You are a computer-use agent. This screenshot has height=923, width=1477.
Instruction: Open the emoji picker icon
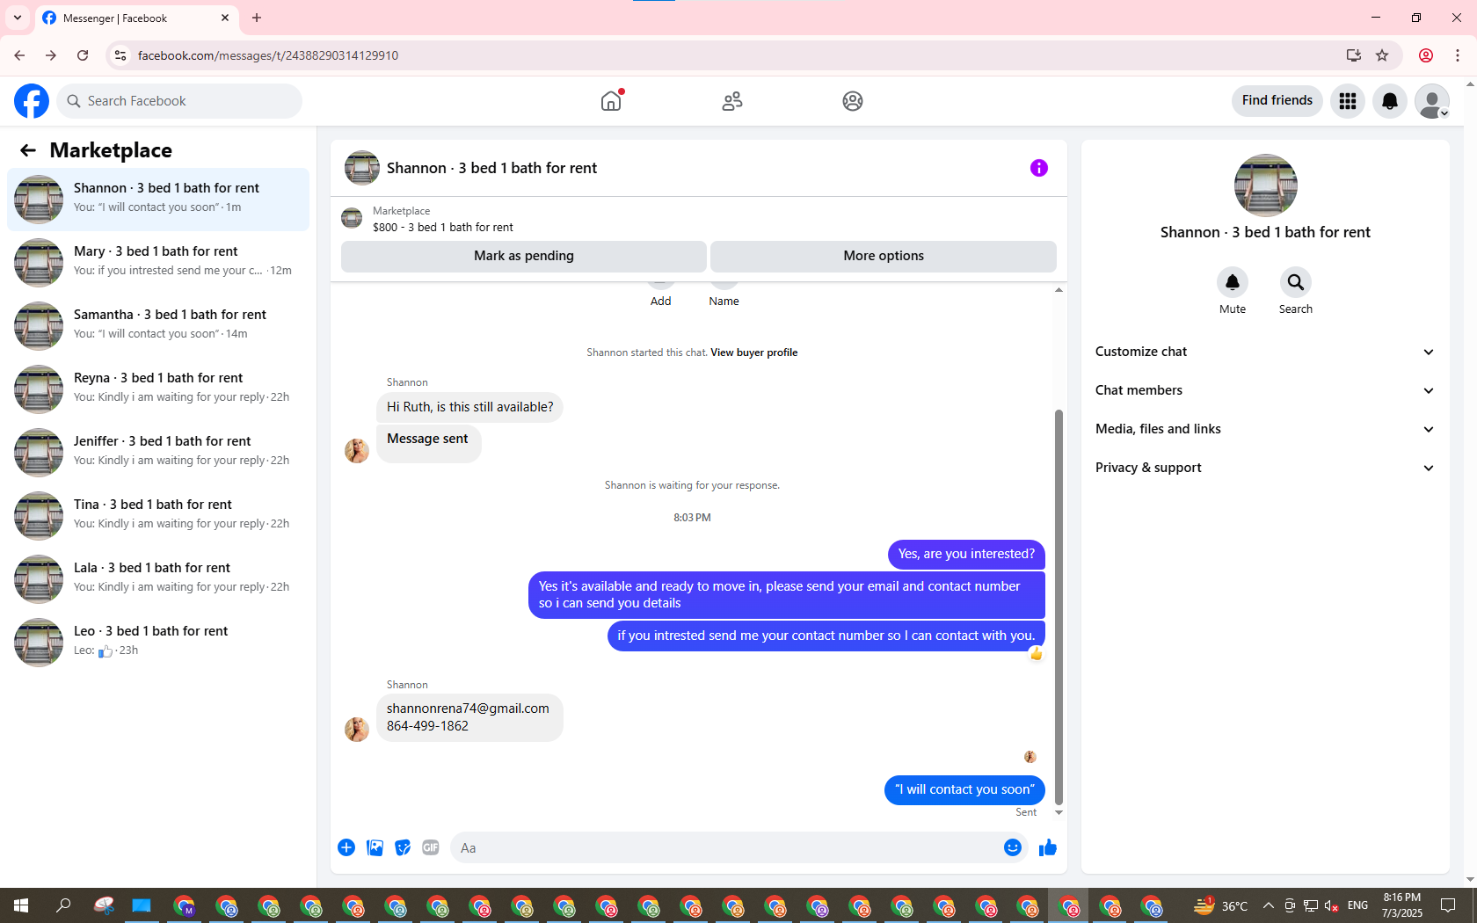[x=1013, y=847]
